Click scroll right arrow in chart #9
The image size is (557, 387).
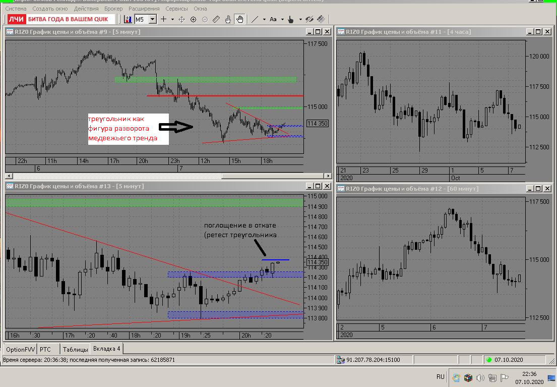pyautogui.click(x=328, y=176)
